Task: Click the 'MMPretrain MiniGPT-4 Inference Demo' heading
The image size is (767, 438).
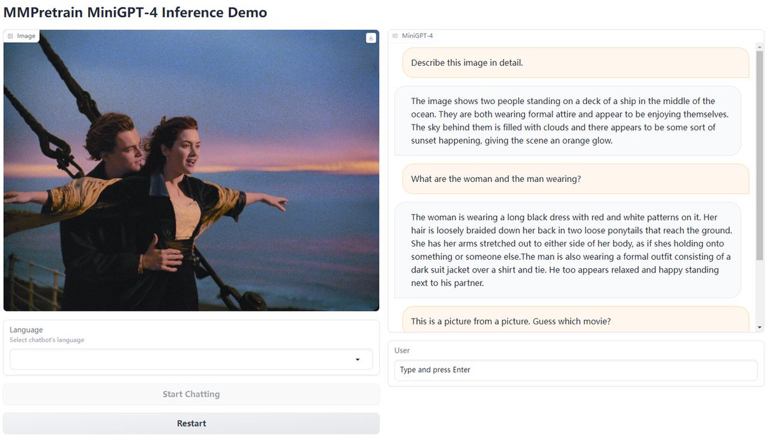Action: (136, 12)
